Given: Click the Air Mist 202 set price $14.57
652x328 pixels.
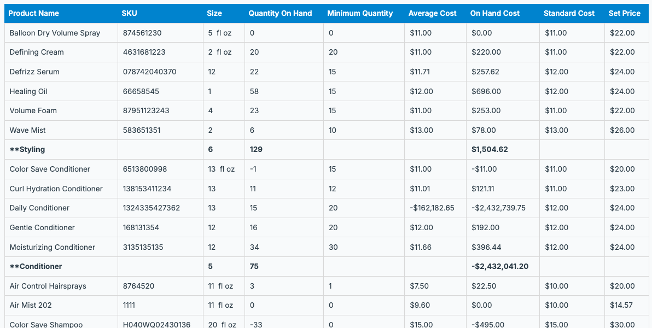Looking at the screenshot, I should click(621, 305).
